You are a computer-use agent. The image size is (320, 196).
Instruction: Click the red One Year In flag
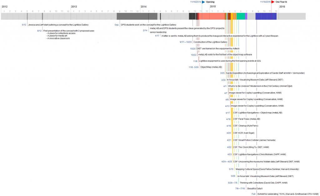point(273,2)
